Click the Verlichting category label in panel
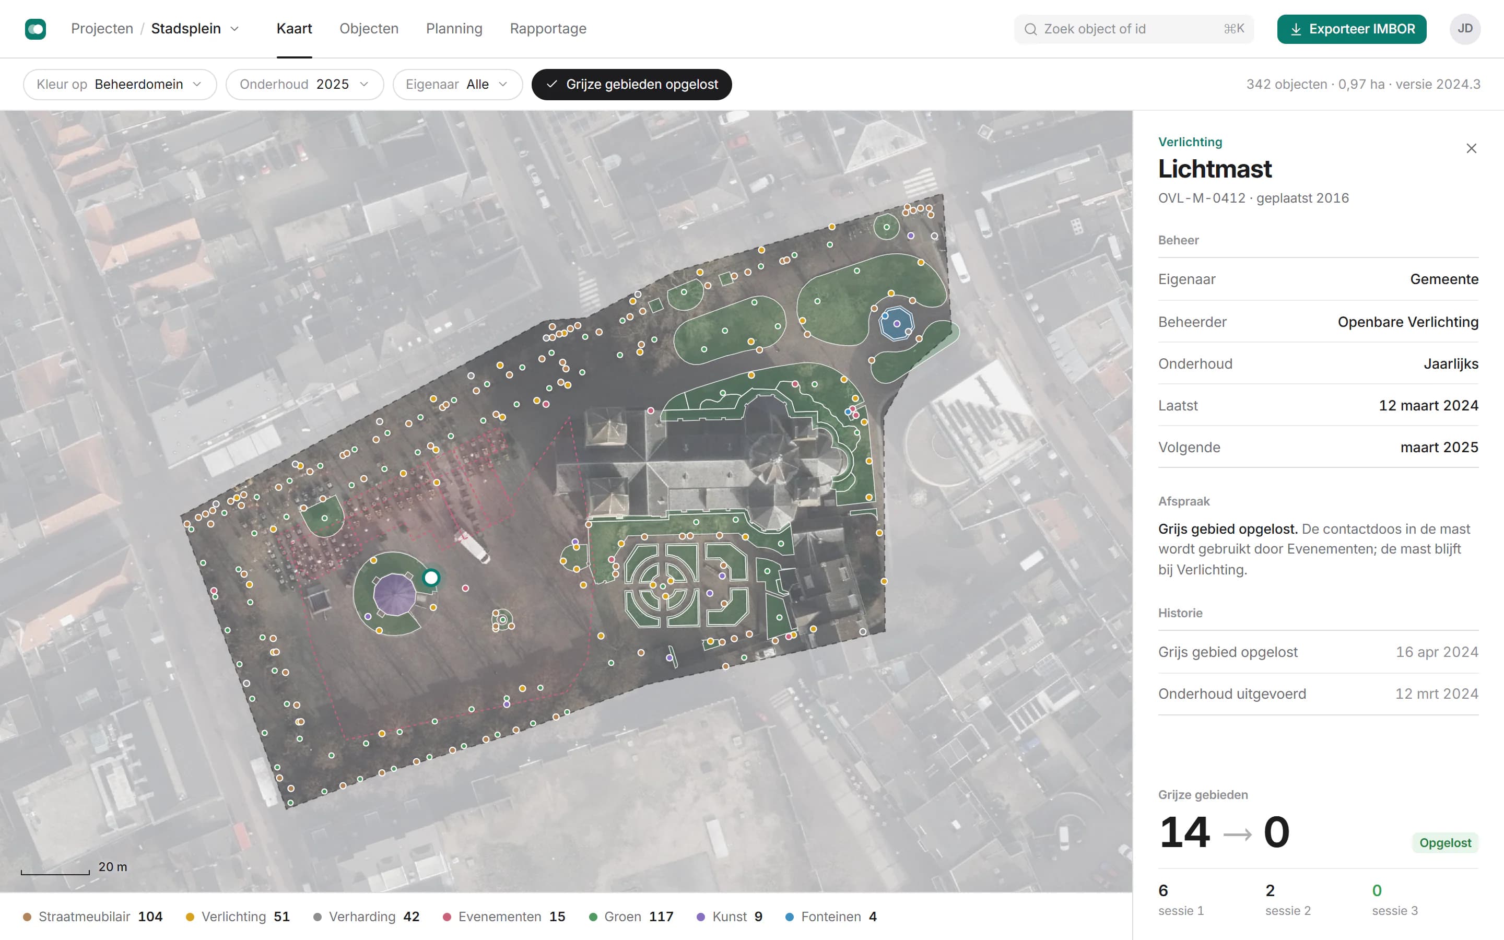 coord(1190,142)
